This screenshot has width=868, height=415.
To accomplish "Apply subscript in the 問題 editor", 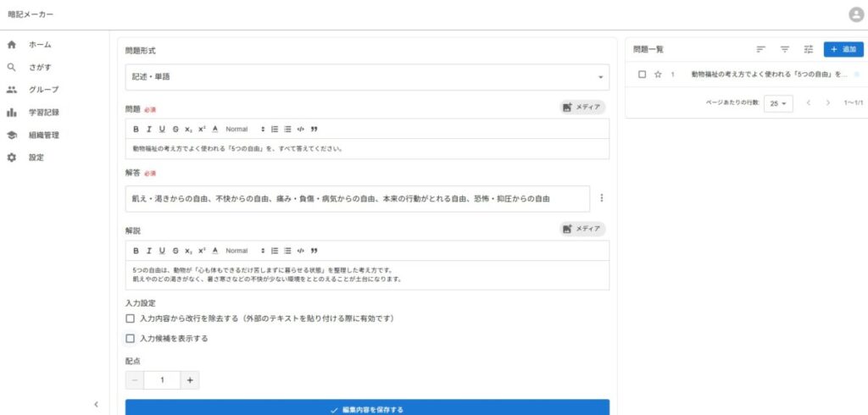I will pos(189,129).
